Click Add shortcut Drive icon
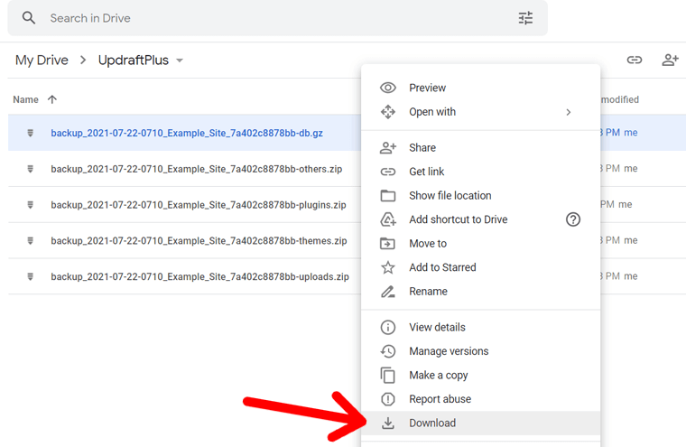Screen dimensions: 686x447 coord(387,219)
